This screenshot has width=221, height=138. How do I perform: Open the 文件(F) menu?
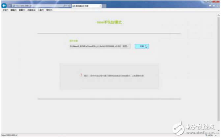[5, 10]
